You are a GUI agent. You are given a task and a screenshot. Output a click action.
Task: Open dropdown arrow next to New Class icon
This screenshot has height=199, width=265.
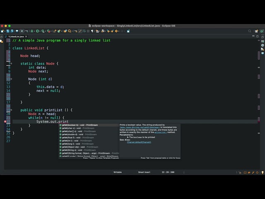(62, 31)
